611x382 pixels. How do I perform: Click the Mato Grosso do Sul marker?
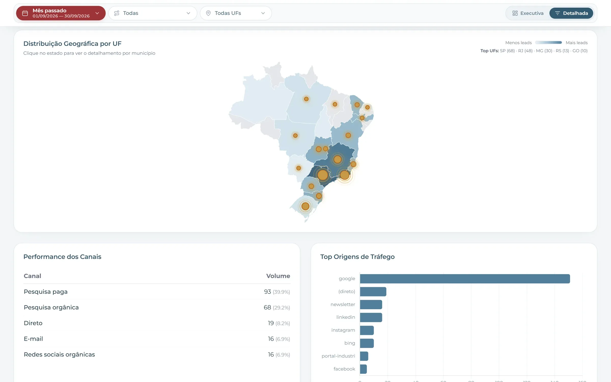(299, 168)
